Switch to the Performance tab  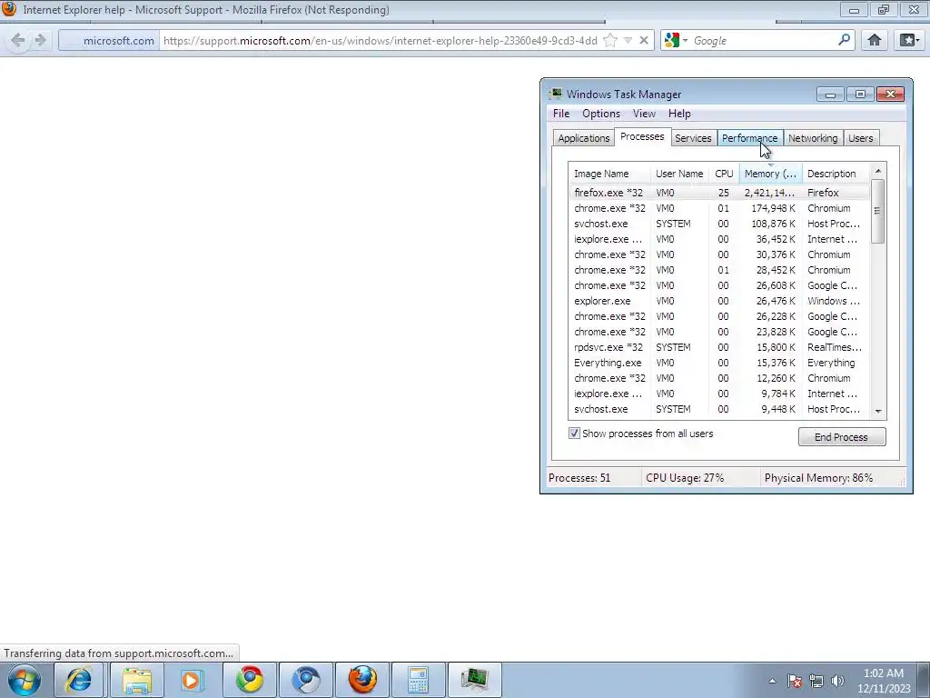point(749,138)
